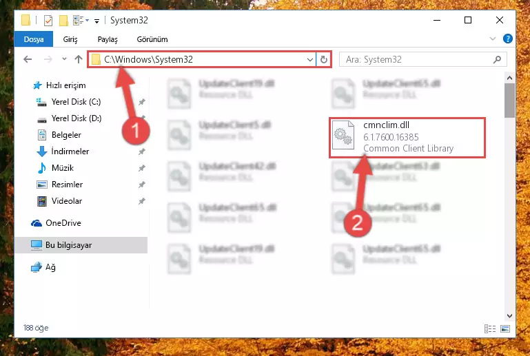Open Yerel Disk (C:) in sidebar

[x=76, y=102]
